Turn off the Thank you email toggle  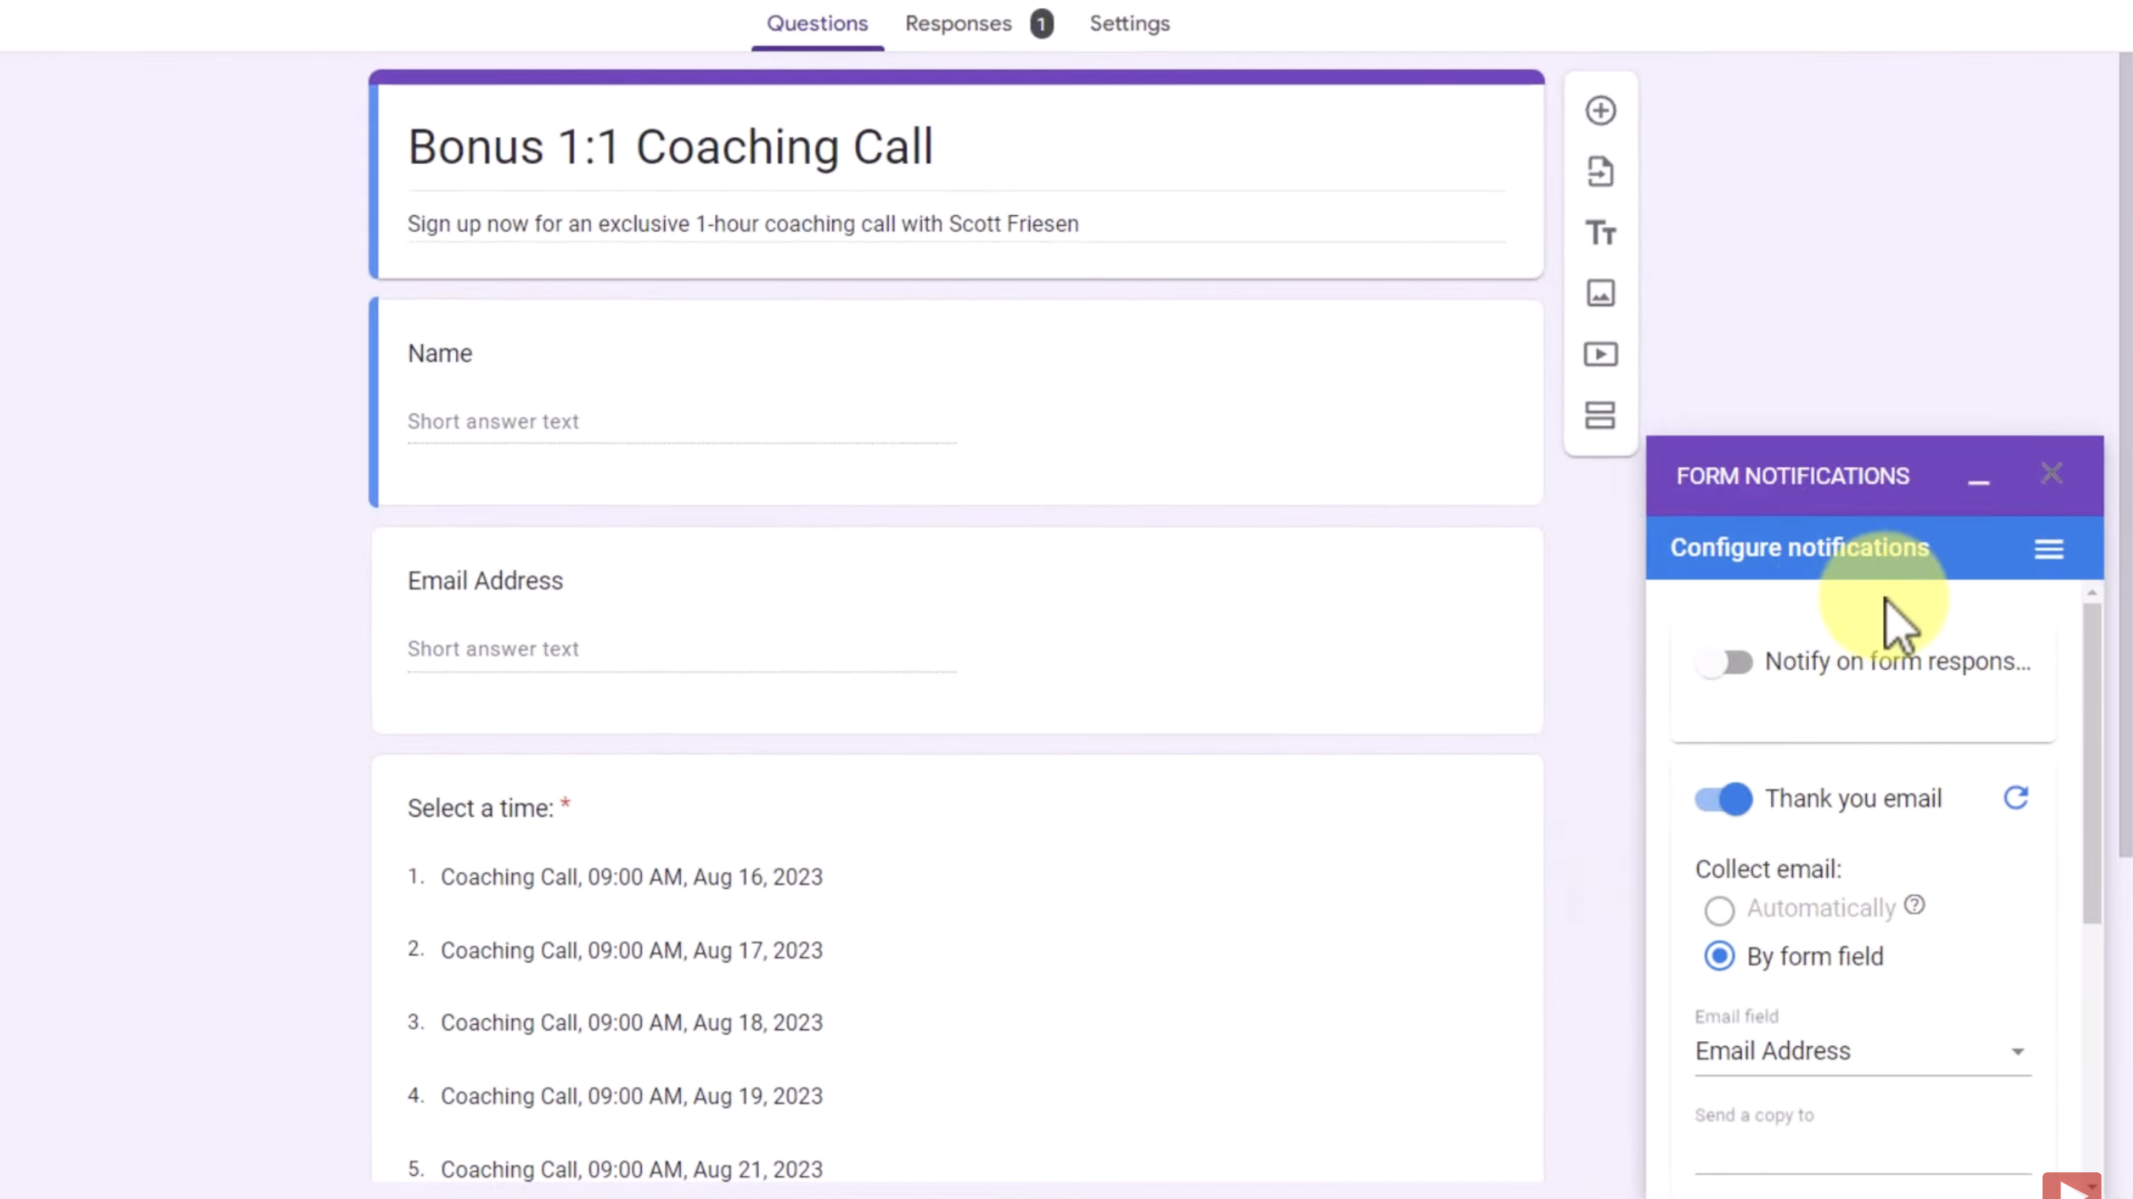(1724, 799)
